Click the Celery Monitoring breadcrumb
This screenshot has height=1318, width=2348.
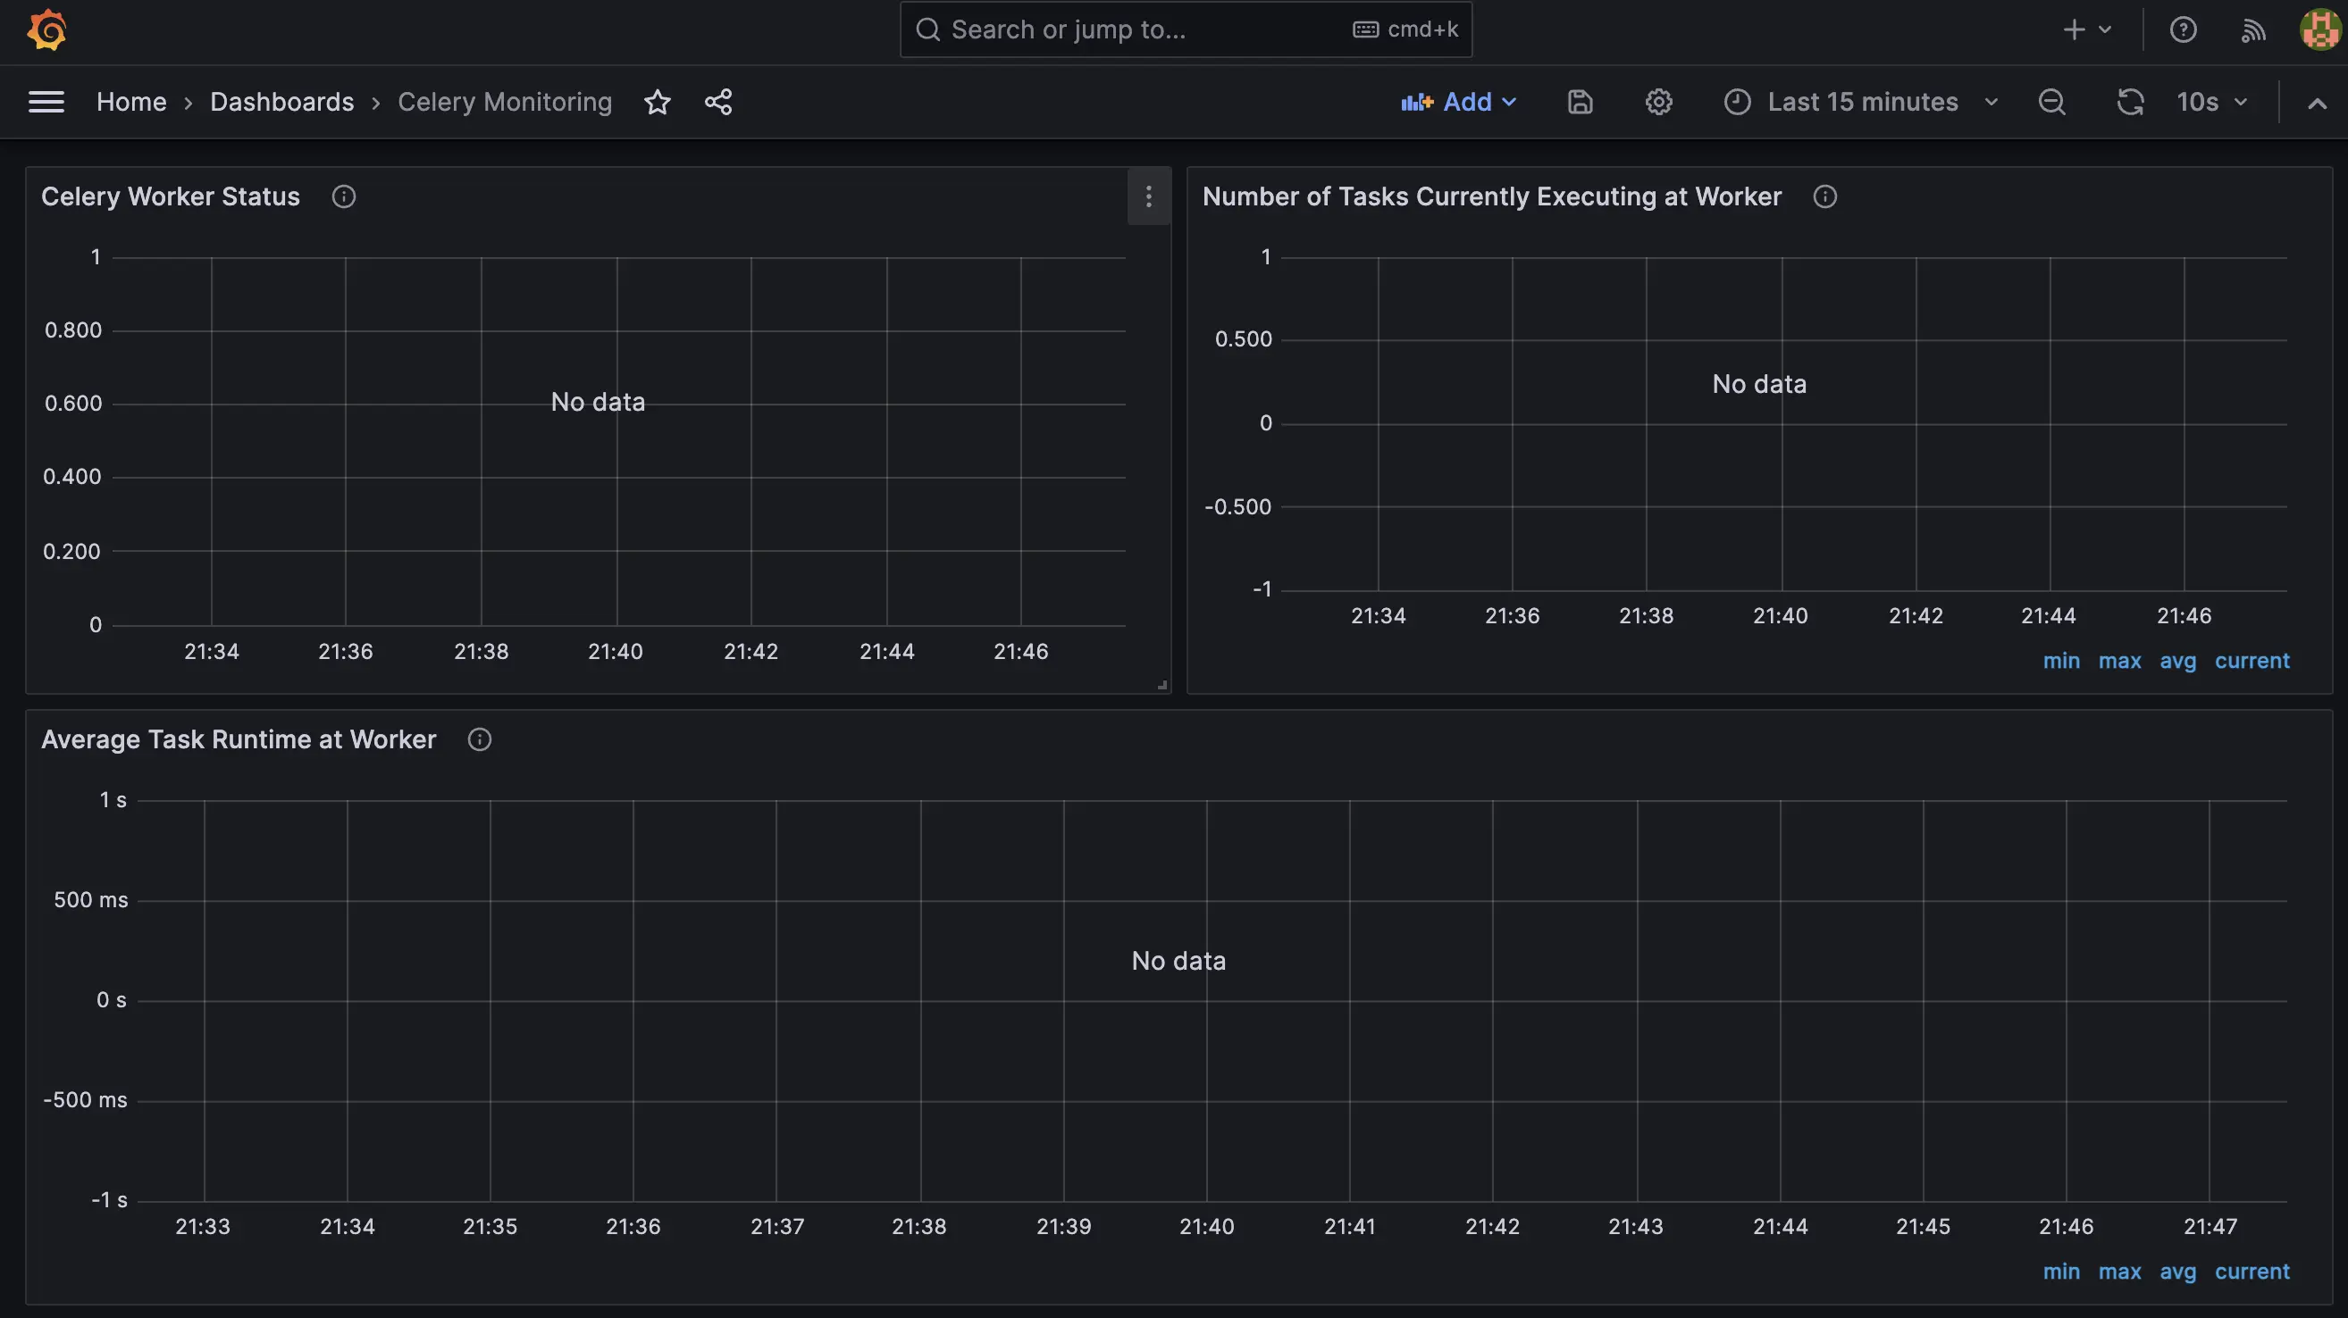505,102
